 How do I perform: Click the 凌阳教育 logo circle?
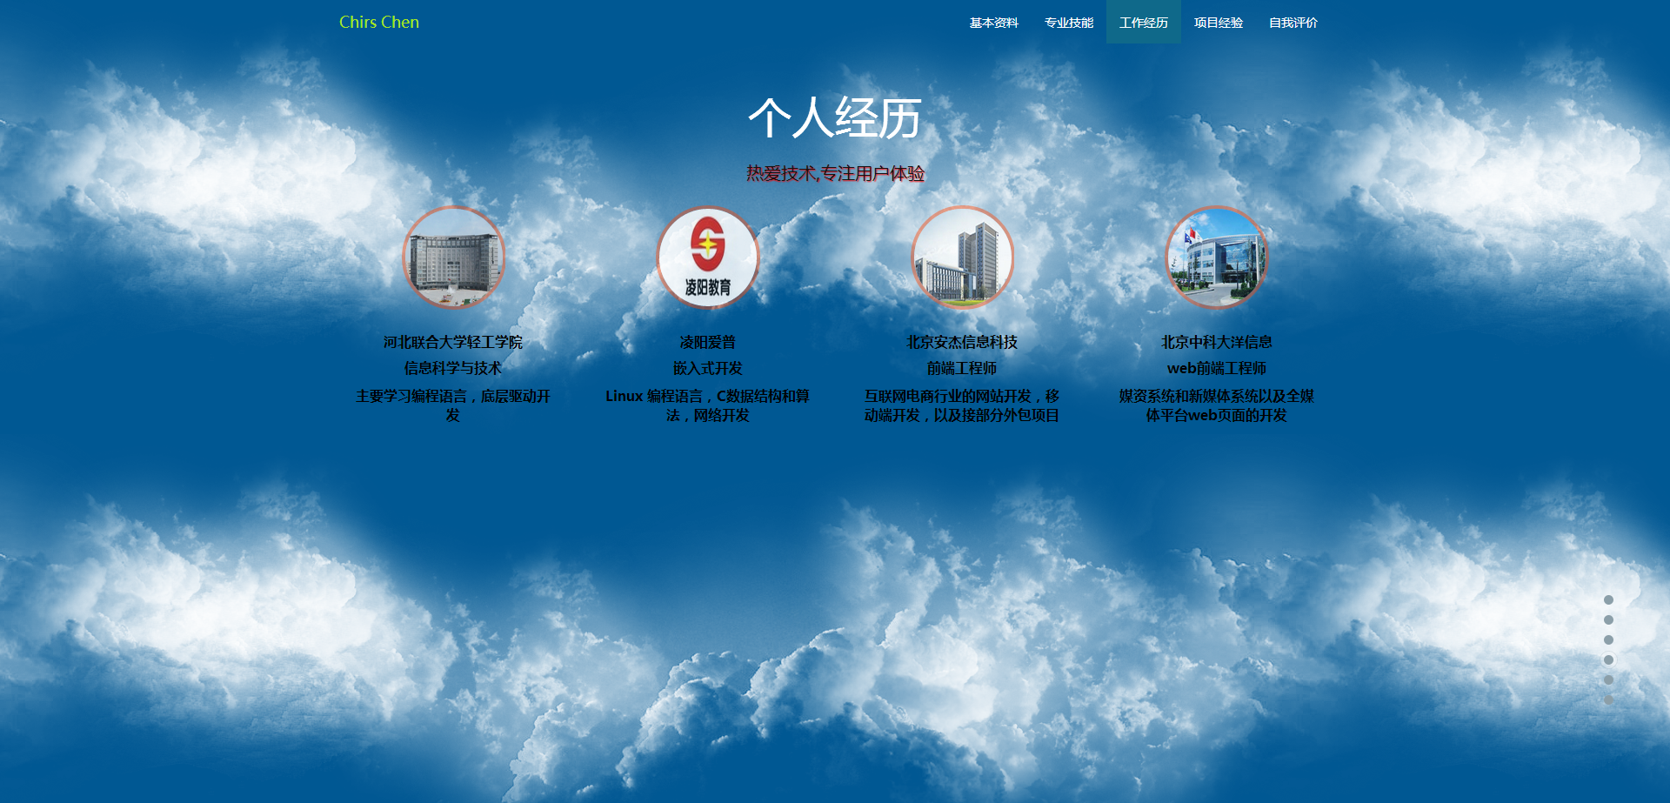tap(708, 258)
